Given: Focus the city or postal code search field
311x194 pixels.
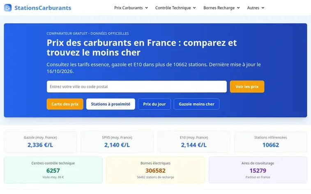Looking at the screenshot, I should [137, 87].
